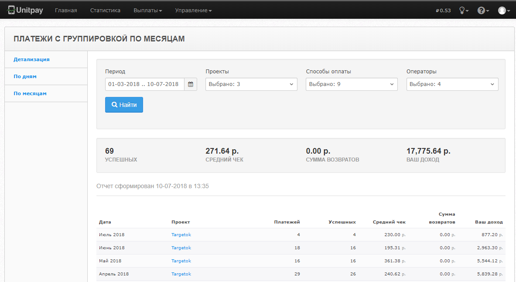516x282 pixels.
Task: Click the Период date range field
Action: [x=144, y=84]
